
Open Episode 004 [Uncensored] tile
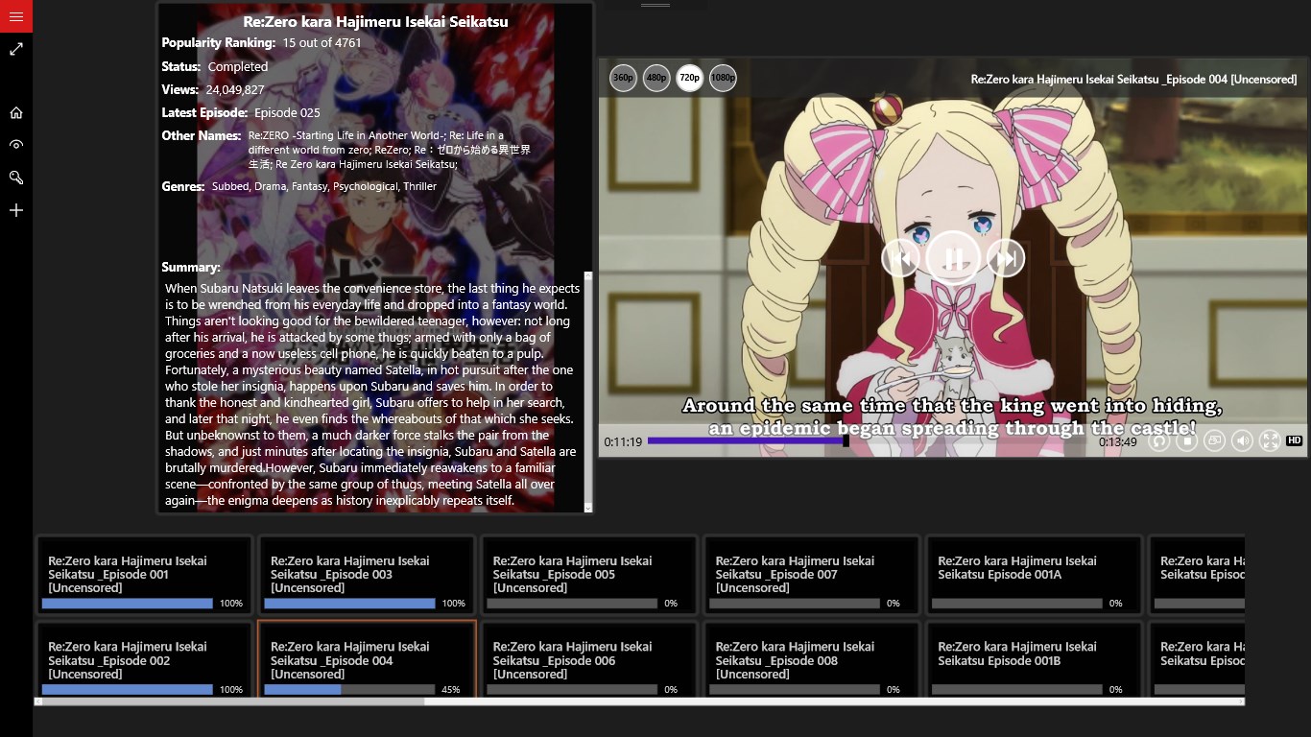point(367,659)
